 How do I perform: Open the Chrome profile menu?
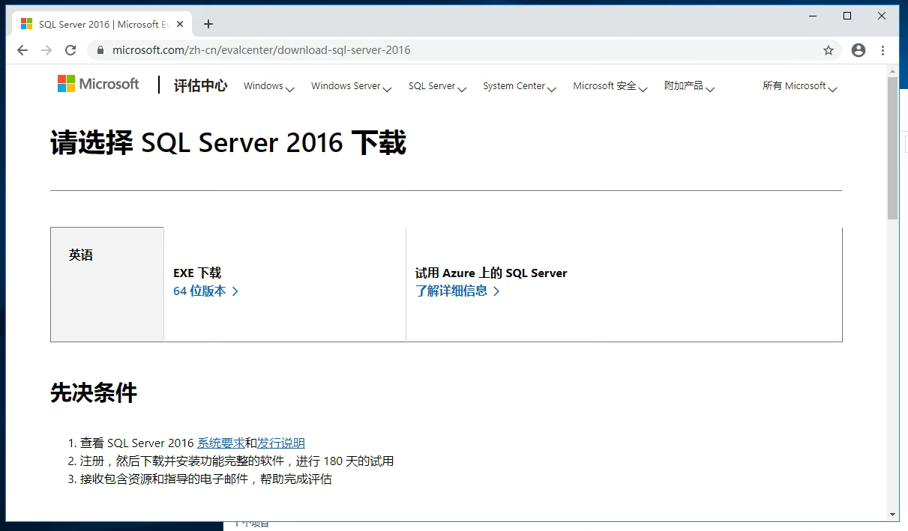[x=859, y=50]
